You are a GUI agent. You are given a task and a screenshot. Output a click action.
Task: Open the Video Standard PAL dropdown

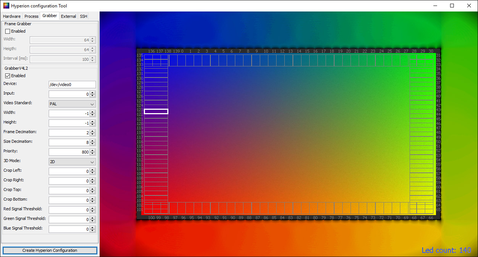click(72, 104)
